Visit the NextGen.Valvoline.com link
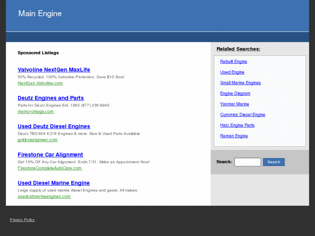This screenshot has width=315, height=236. pyautogui.click(x=40, y=83)
